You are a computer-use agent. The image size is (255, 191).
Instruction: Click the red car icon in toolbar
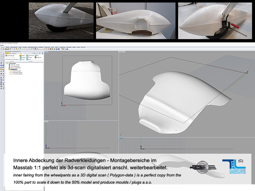coord(37,49)
